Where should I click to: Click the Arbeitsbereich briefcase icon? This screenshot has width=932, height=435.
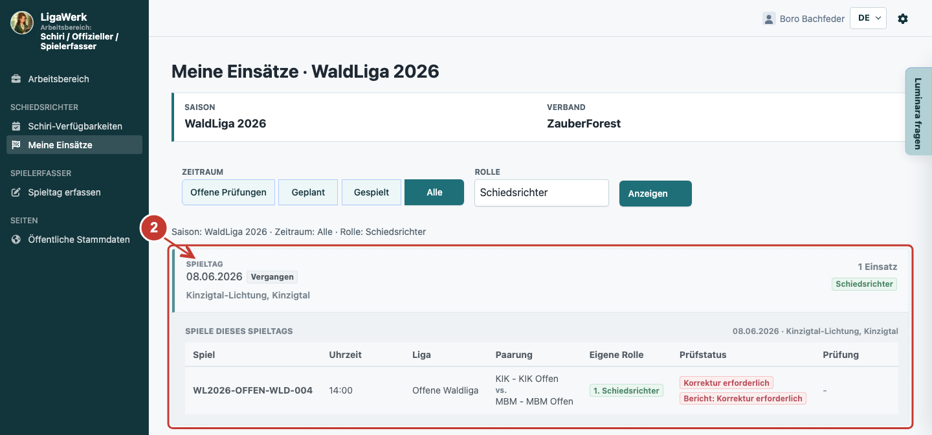coord(16,79)
